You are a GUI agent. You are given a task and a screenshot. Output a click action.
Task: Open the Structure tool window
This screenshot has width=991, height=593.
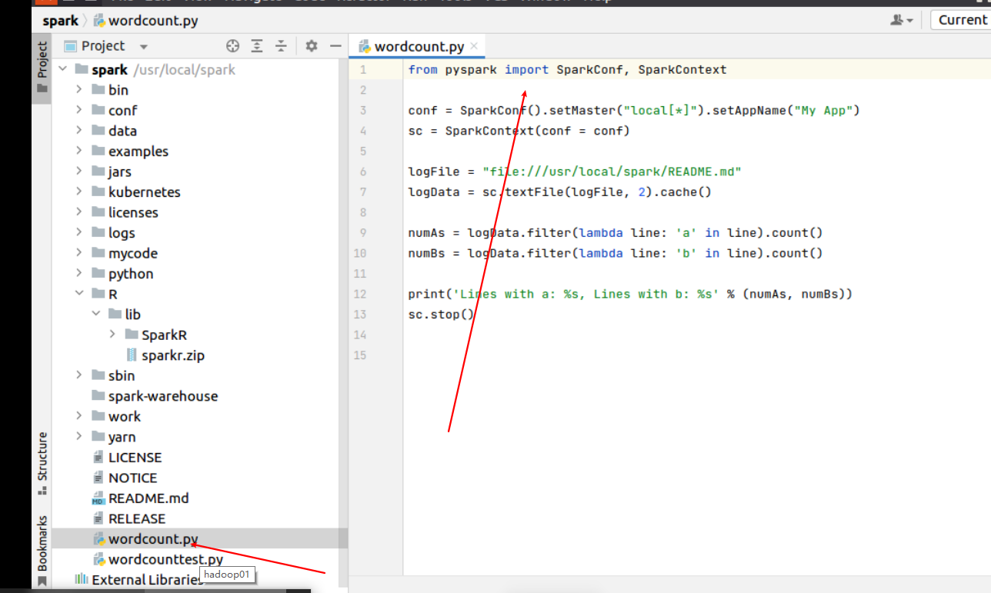(x=42, y=462)
